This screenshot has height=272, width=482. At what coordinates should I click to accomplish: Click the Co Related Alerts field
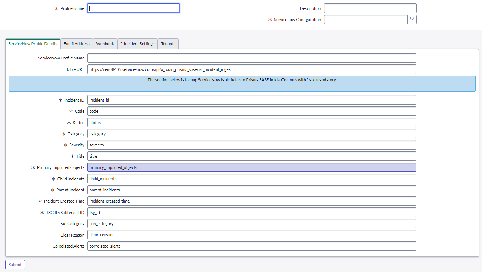tap(252, 246)
